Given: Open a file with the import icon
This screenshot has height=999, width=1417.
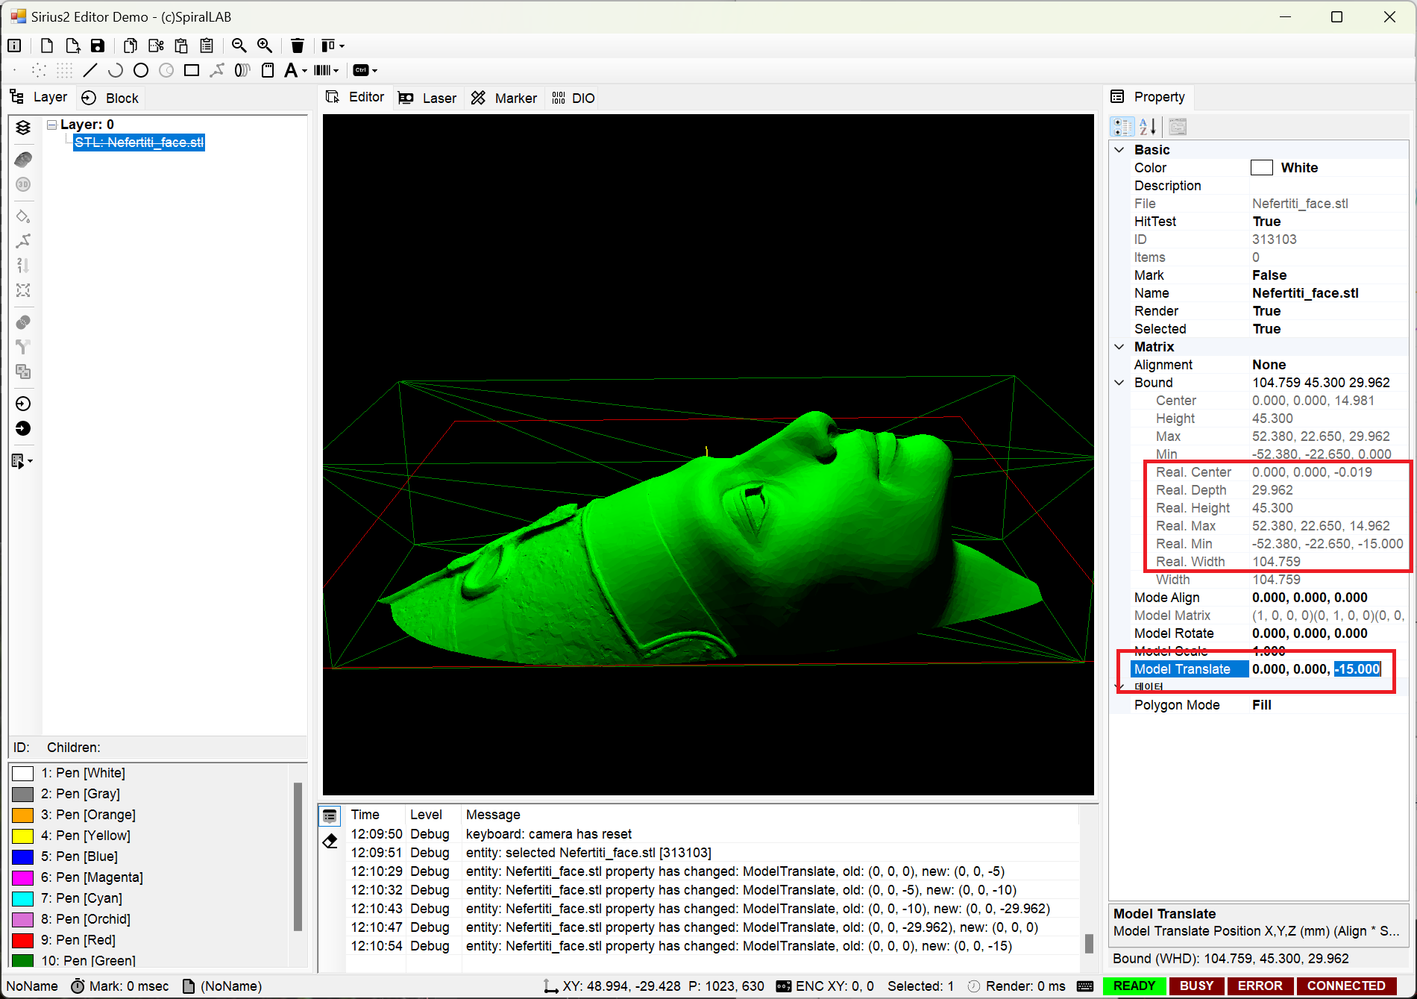Looking at the screenshot, I should coord(72,46).
